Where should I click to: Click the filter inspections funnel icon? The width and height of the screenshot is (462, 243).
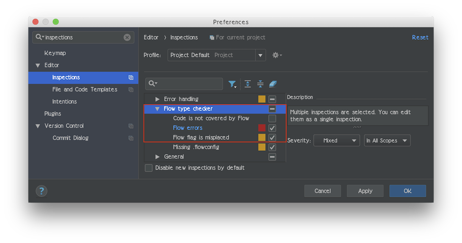click(x=232, y=84)
